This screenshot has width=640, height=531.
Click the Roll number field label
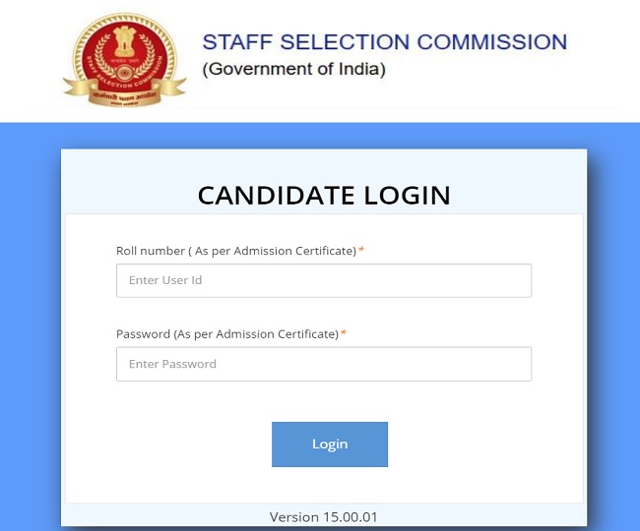pyautogui.click(x=235, y=251)
